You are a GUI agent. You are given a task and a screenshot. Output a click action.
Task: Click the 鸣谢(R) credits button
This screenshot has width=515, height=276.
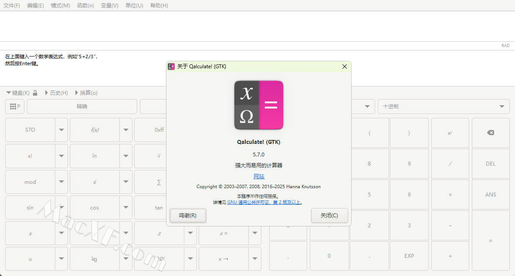[188, 216]
